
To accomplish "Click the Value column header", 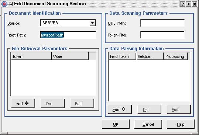I will coord(70,56).
